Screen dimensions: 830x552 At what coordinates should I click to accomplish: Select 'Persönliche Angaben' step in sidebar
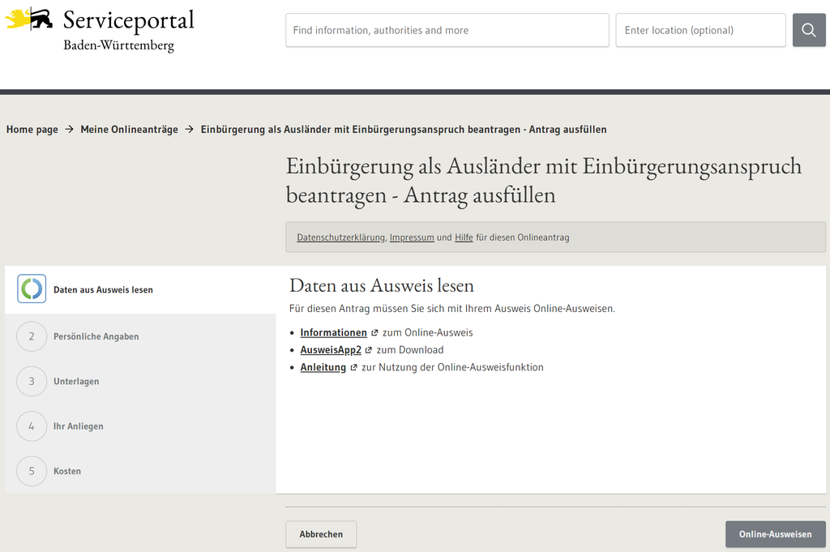(96, 336)
